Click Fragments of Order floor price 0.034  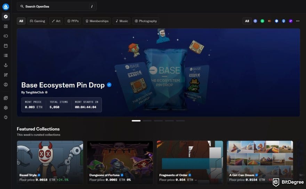point(180,180)
